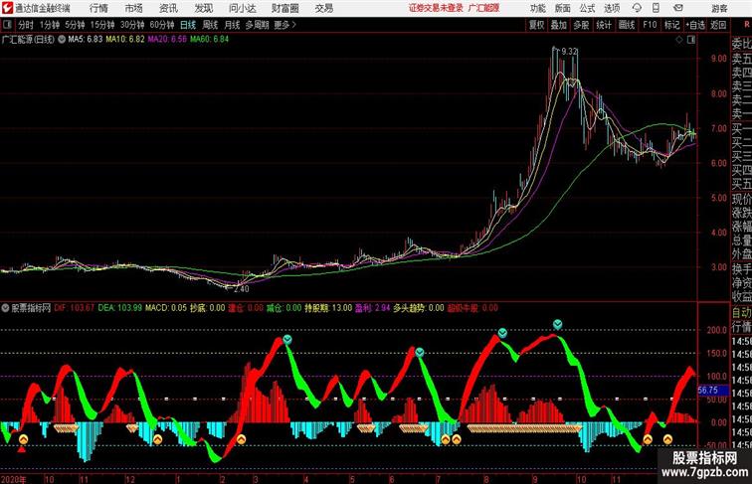Screen dimensions: 752x484
Task: Select the 周线 weekly period tab
Action: click(210, 25)
